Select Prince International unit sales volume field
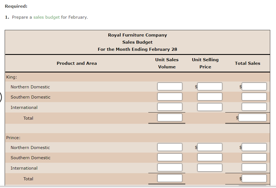The image size is (276, 188). click(x=170, y=168)
